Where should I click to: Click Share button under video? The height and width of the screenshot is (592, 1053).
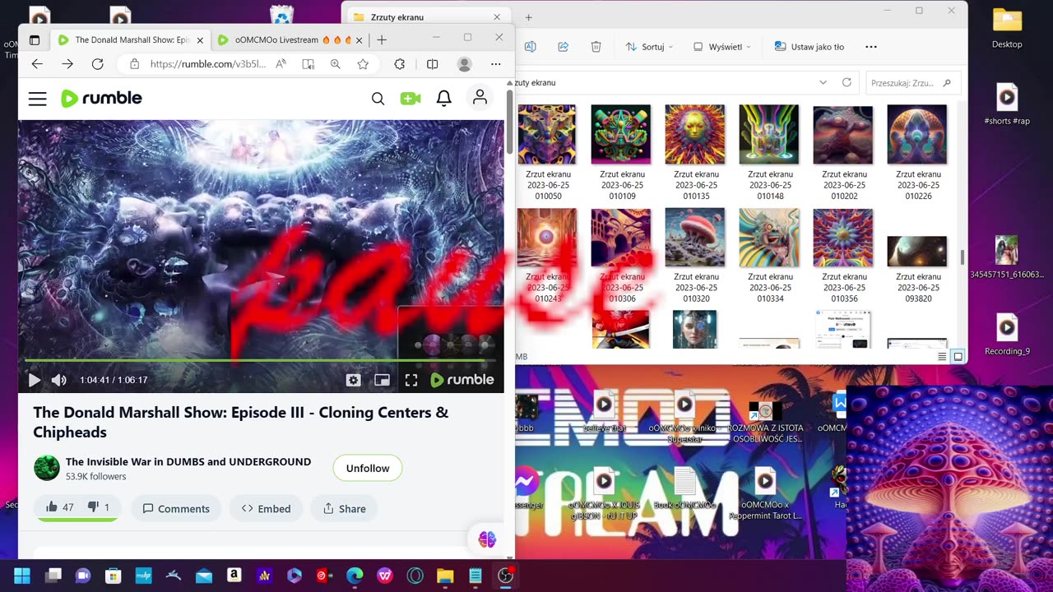[x=344, y=508]
